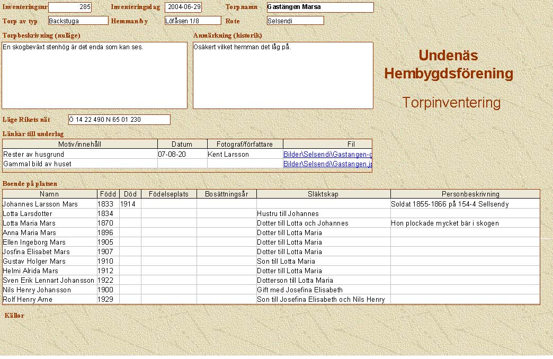Select the Rote field with Selsendi
Screen dimensions: 553x359
pos(295,21)
